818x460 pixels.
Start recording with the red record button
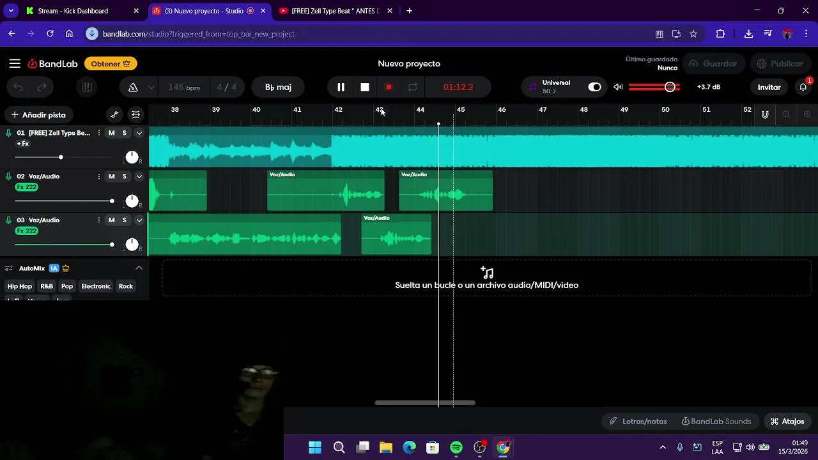coord(389,87)
